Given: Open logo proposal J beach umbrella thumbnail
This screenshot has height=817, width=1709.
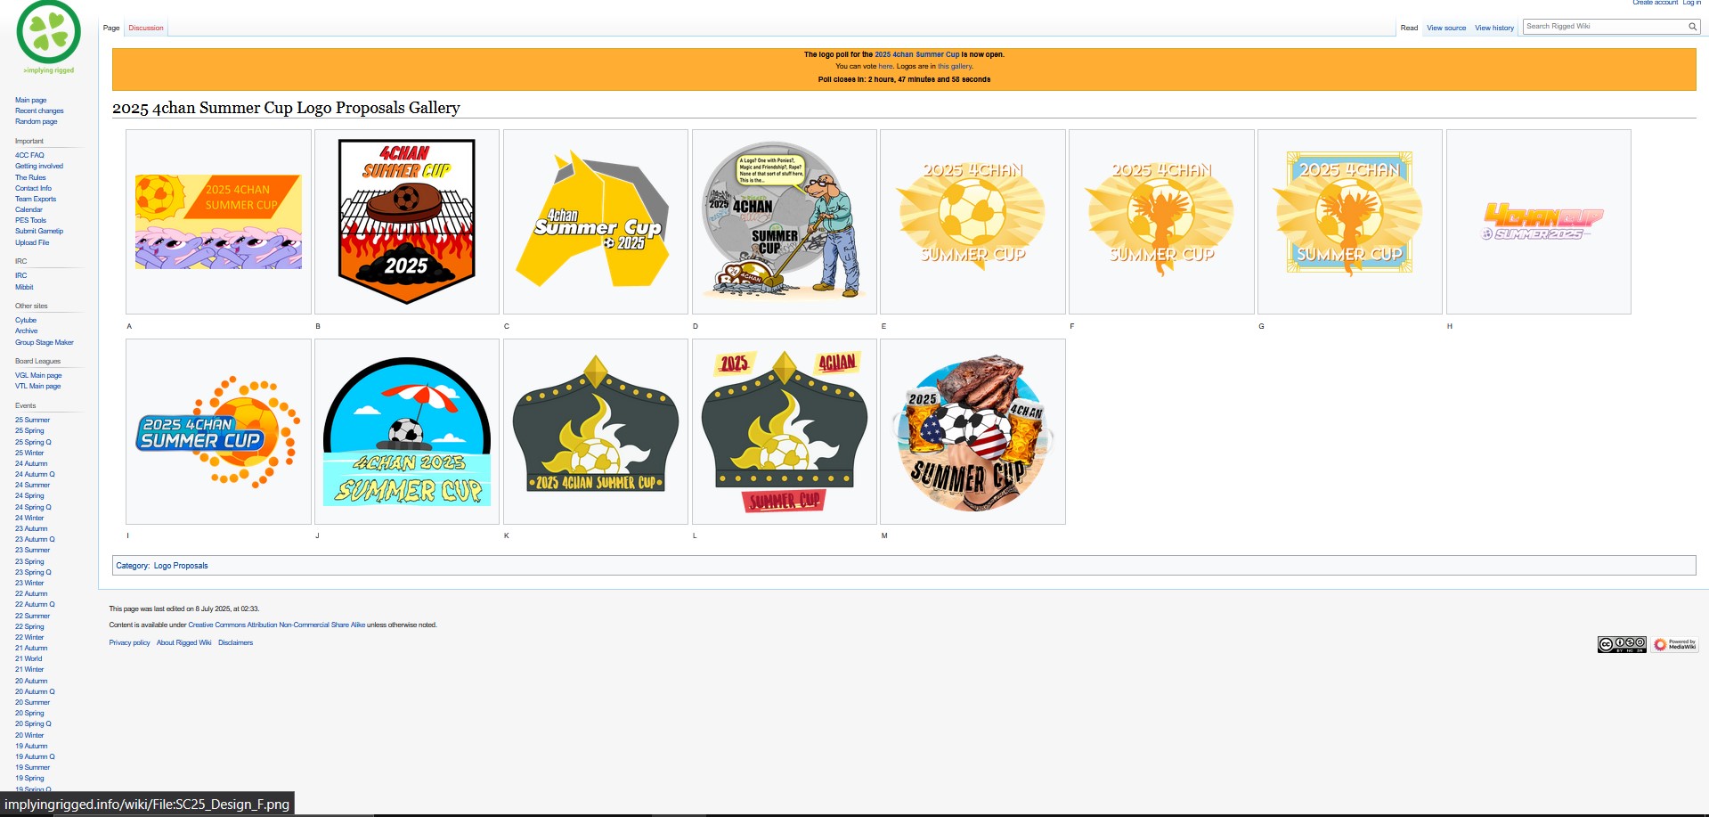Looking at the screenshot, I should coord(406,431).
